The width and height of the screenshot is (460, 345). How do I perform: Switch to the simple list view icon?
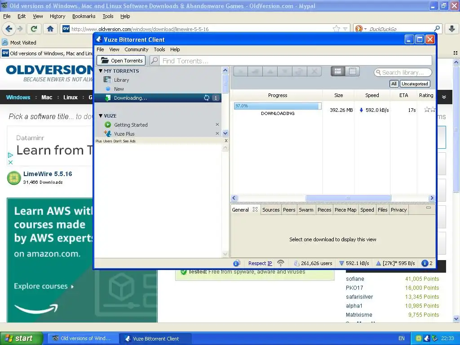pos(353,71)
